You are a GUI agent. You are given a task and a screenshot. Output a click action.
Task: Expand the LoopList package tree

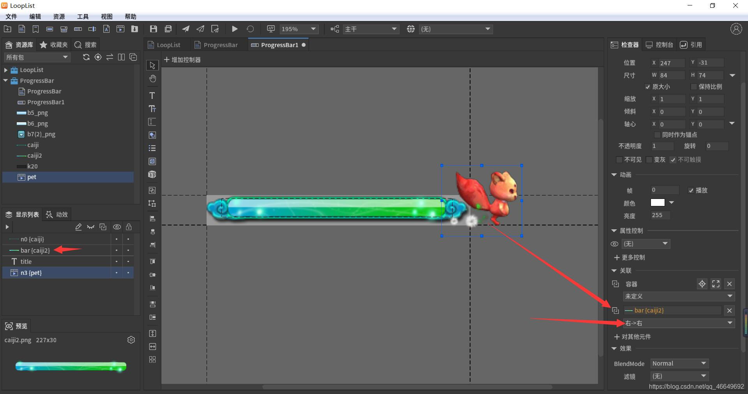tap(5, 70)
